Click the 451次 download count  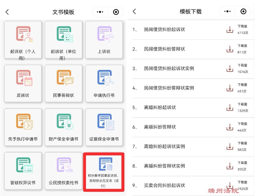[x=242, y=91]
